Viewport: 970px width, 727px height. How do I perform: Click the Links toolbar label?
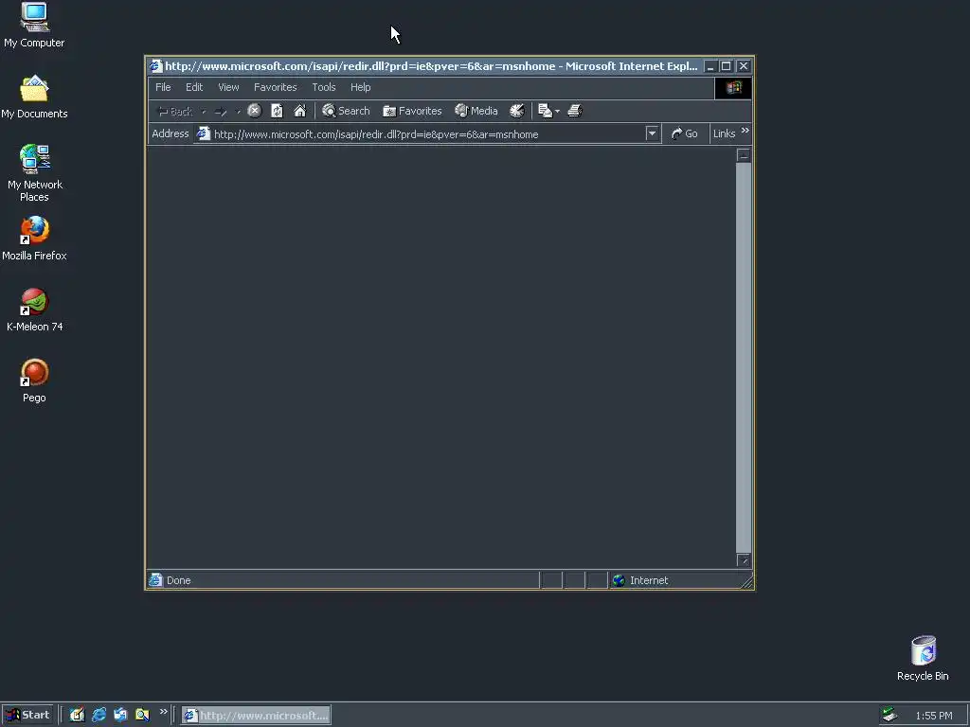tap(724, 133)
